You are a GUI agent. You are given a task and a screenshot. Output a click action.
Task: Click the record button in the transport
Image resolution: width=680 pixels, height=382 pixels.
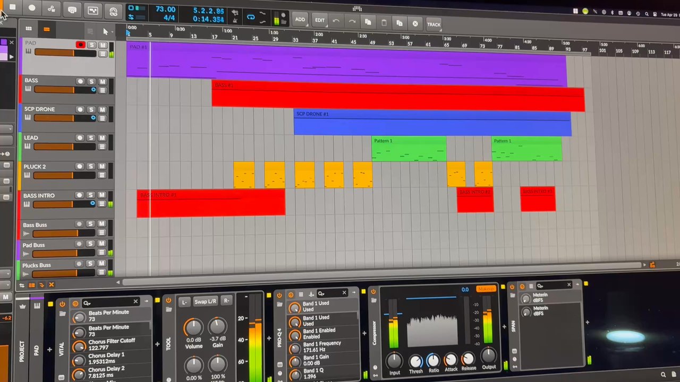pos(32,8)
